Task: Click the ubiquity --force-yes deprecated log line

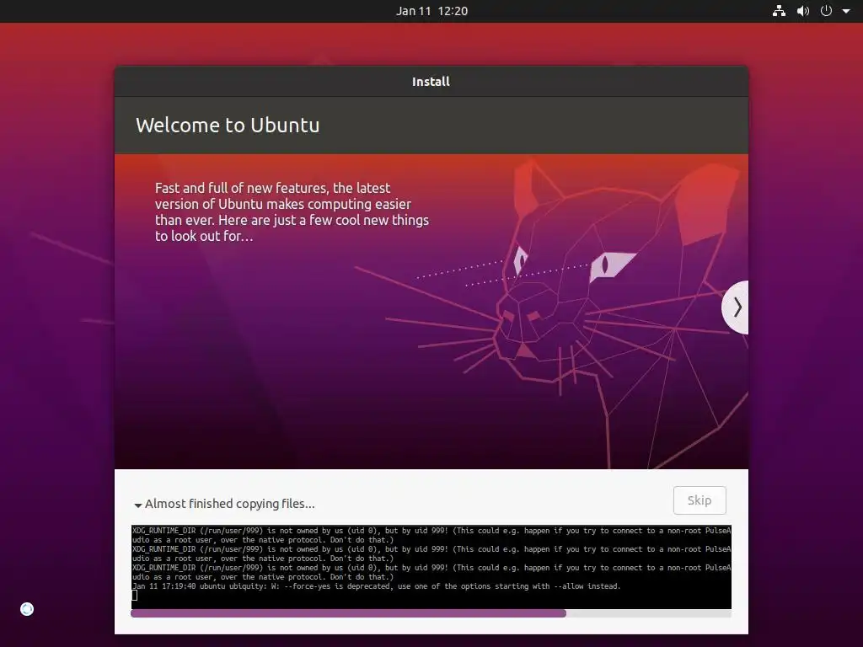Action: (x=377, y=586)
